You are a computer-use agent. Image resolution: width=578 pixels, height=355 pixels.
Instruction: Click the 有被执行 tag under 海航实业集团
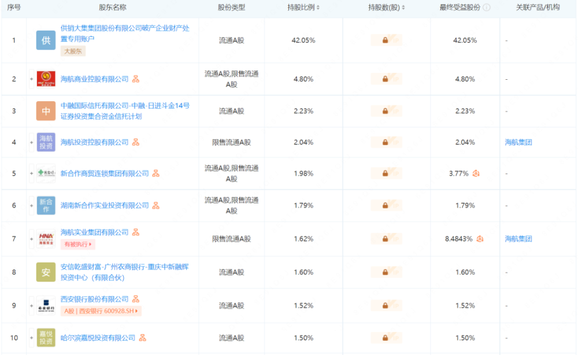pos(78,244)
